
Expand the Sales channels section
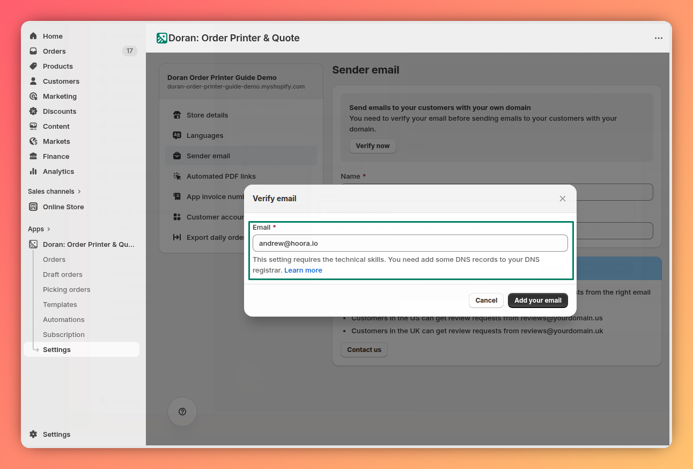[x=78, y=191]
